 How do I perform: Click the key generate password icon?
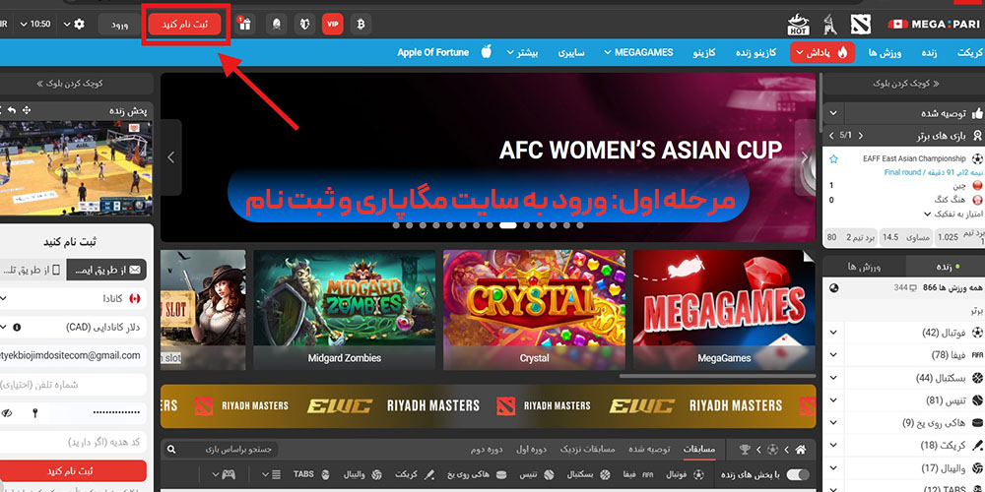click(x=35, y=413)
